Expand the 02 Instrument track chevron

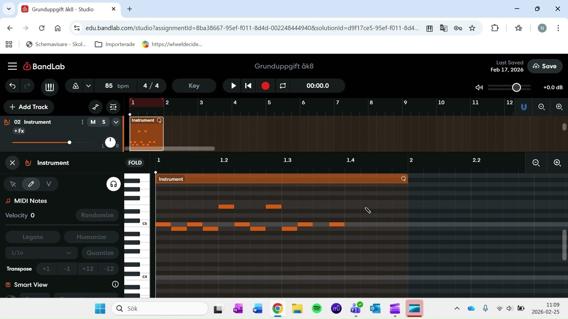[x=116, y=122]
